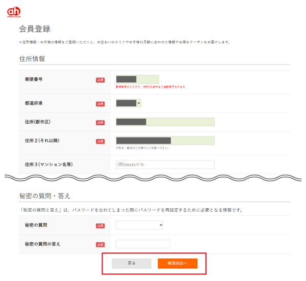The width and height of the screenshot is (306, 281).
Task: Click the red ah logo
Action: (14, 12)
